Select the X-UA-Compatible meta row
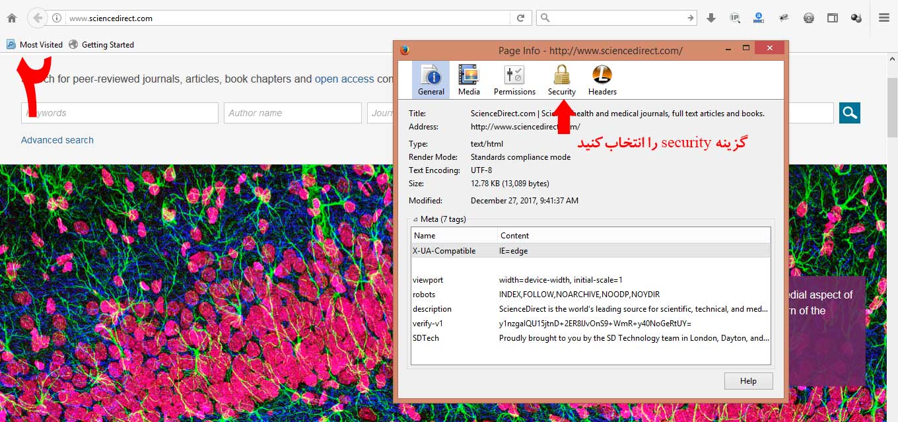Viewport: 898px width, 422px height. click(591, 251)
